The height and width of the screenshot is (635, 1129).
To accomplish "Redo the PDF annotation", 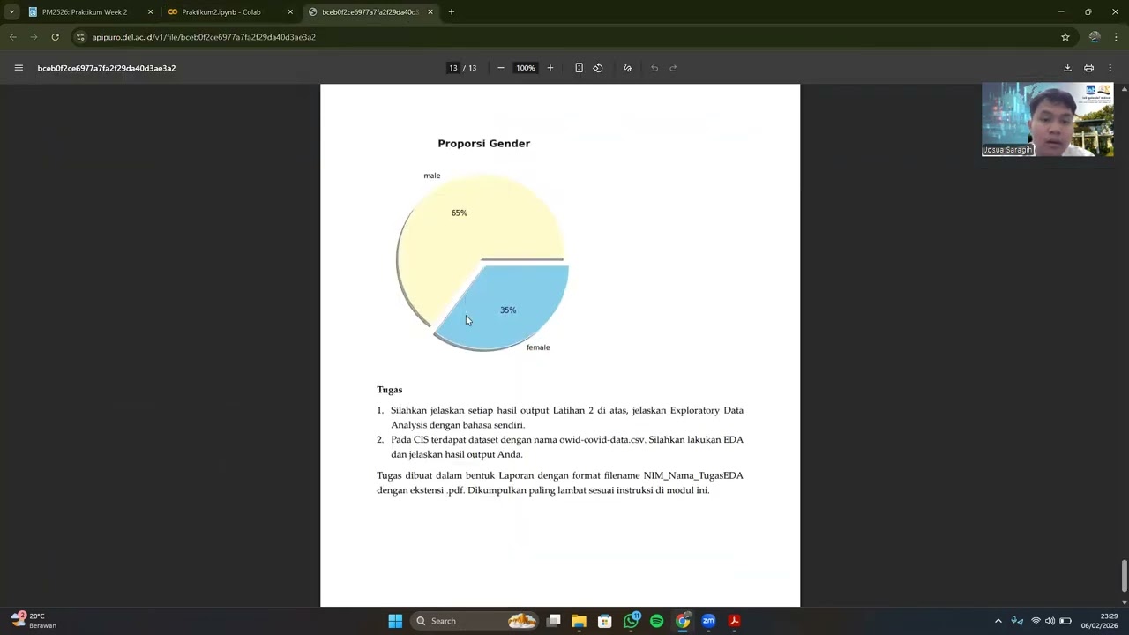I will pyautogui.click(x=673, y=68).
